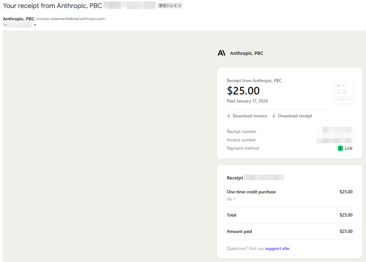
Task: Click the Download receipt arrow icon
Action: (274, 116)
